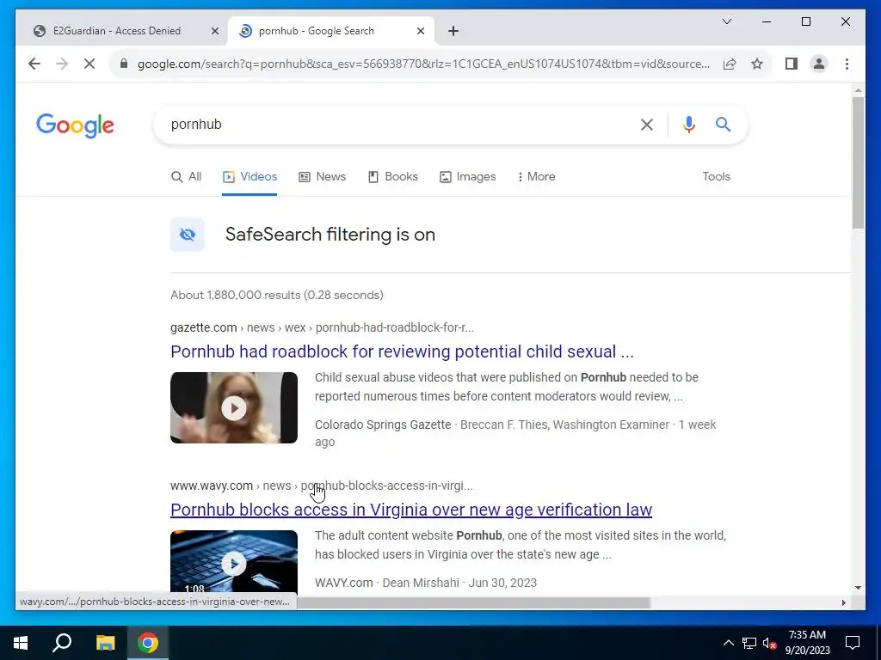Open the wavy.com Virginia result link
This screenshot has height=660, width=881.
click(x=410, y=510)
